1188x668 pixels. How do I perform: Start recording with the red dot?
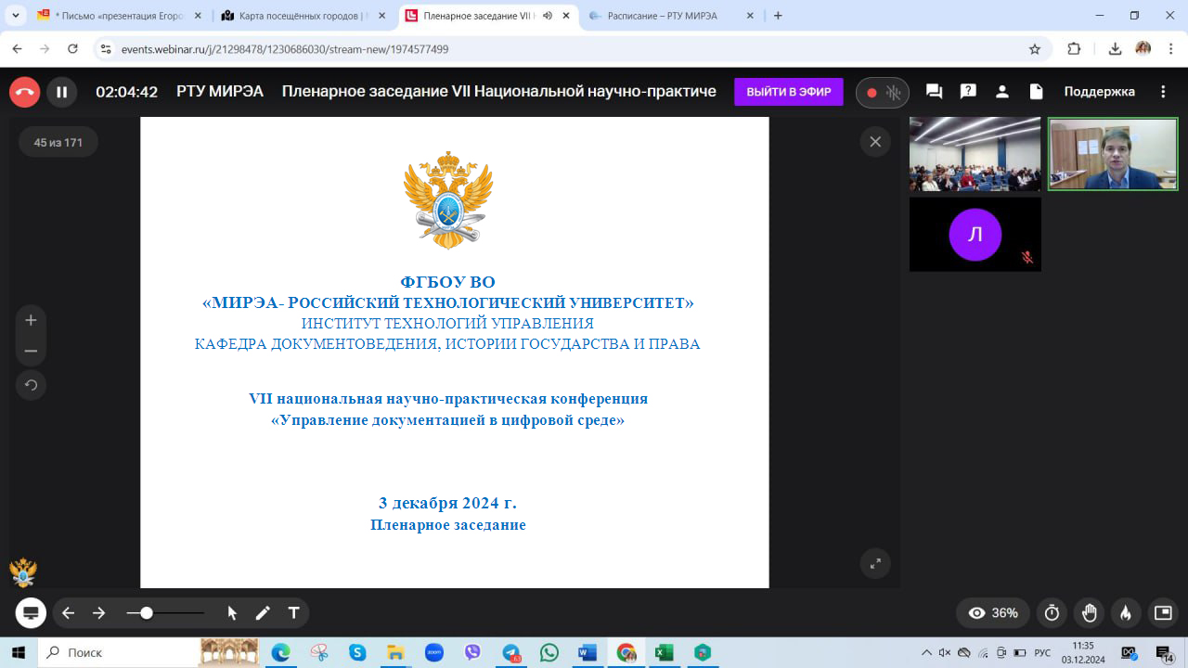[872, 92]
